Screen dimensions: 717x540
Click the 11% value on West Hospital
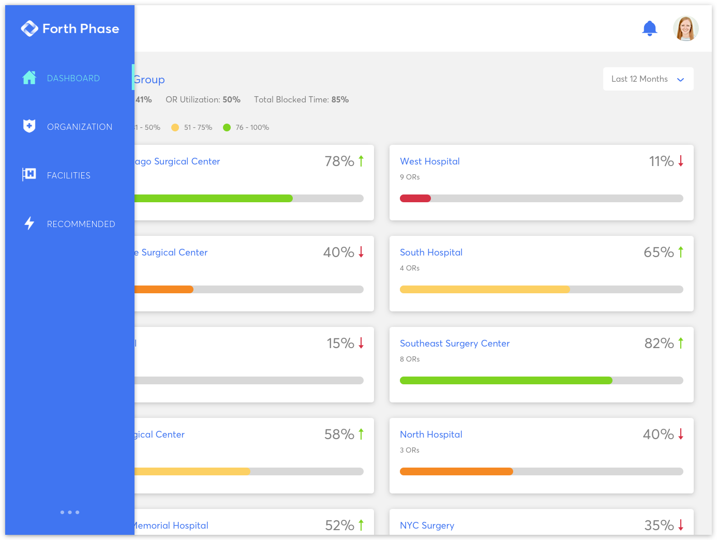(x=661, y=161)
